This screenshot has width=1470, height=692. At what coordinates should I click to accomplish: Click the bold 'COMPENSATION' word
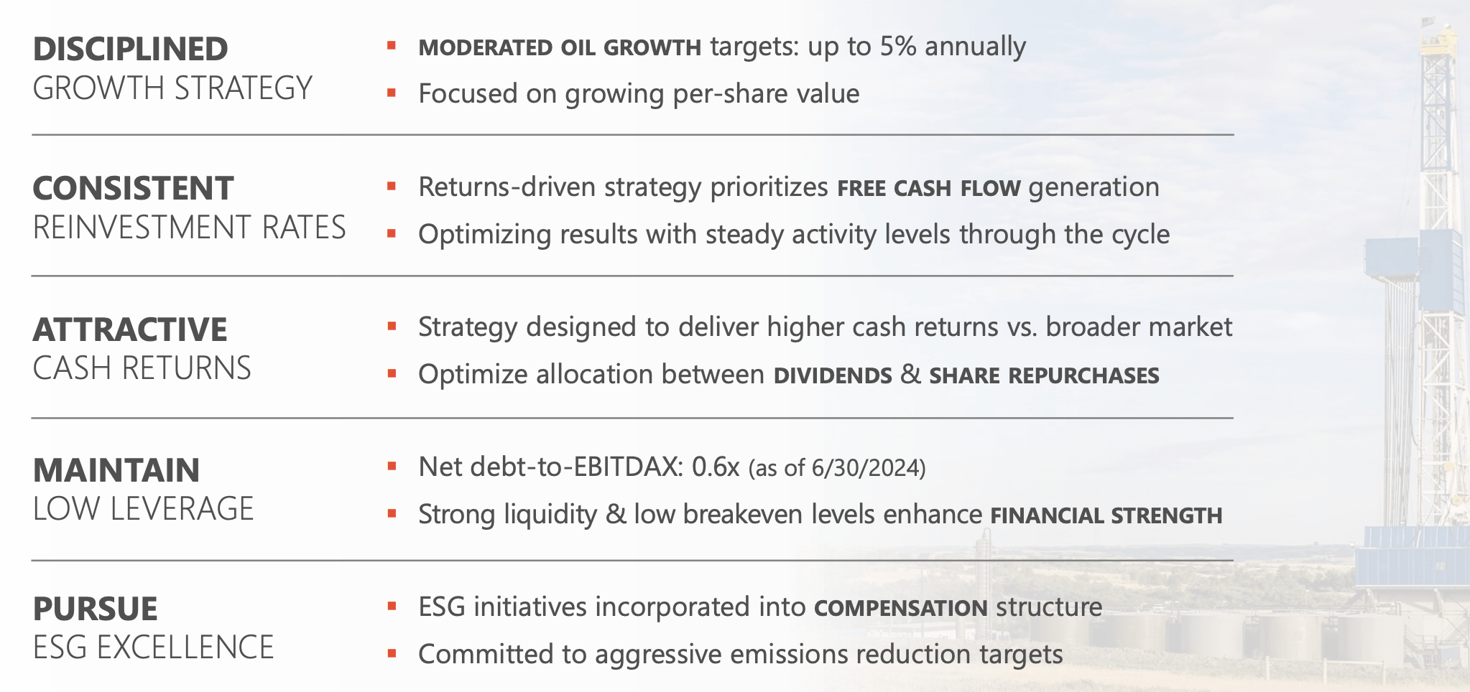900,608
